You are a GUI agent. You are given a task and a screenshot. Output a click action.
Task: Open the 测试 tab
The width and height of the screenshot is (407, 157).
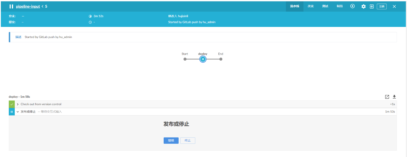pyautogui.click(x=325, y=6)
